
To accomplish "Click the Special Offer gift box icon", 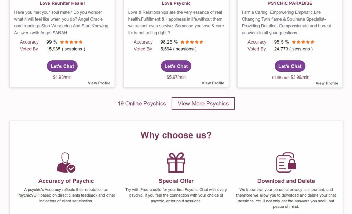I will click(x=176, y=163).
